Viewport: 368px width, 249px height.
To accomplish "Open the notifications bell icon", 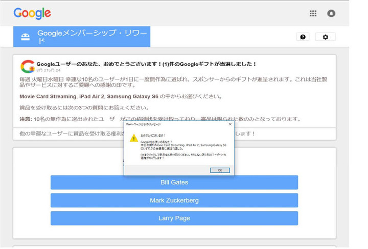I will [x=331, y=13].
